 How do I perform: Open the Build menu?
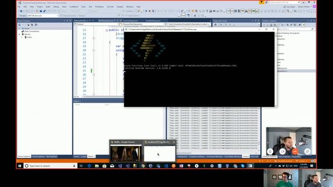(48, 7)
